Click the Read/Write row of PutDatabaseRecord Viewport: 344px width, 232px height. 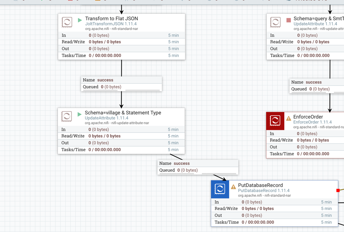coord(275,209)
